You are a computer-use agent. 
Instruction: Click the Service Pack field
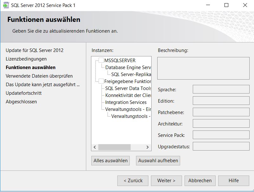click(x=221, y=135)
